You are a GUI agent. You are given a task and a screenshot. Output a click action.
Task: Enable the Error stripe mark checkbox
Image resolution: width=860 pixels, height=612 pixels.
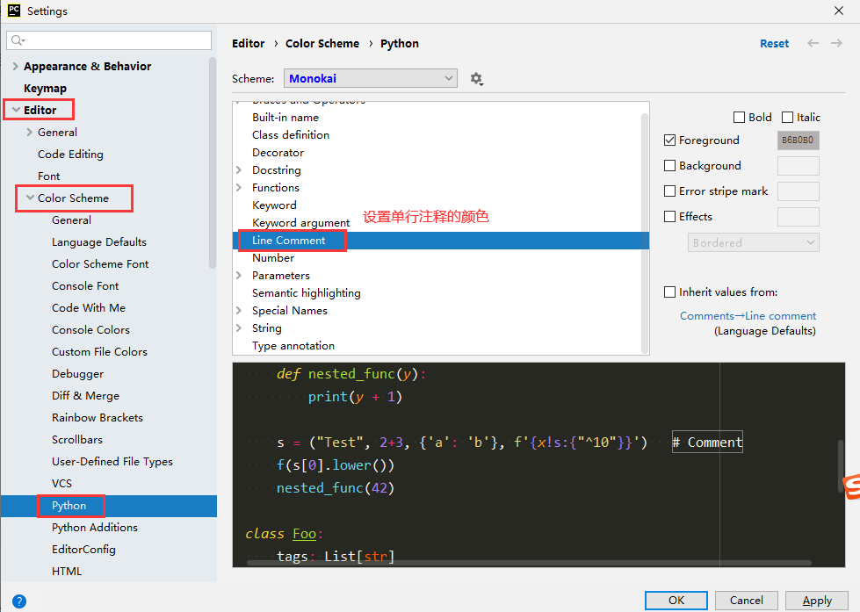coord(669,191)
